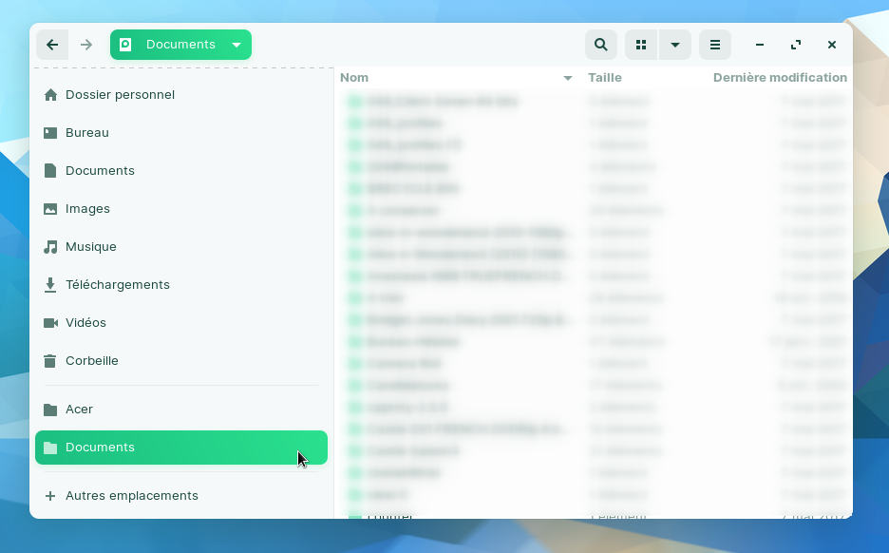Open the search magnifier tool
This screenshot has height=553, width=889.
tap(600, 45)
